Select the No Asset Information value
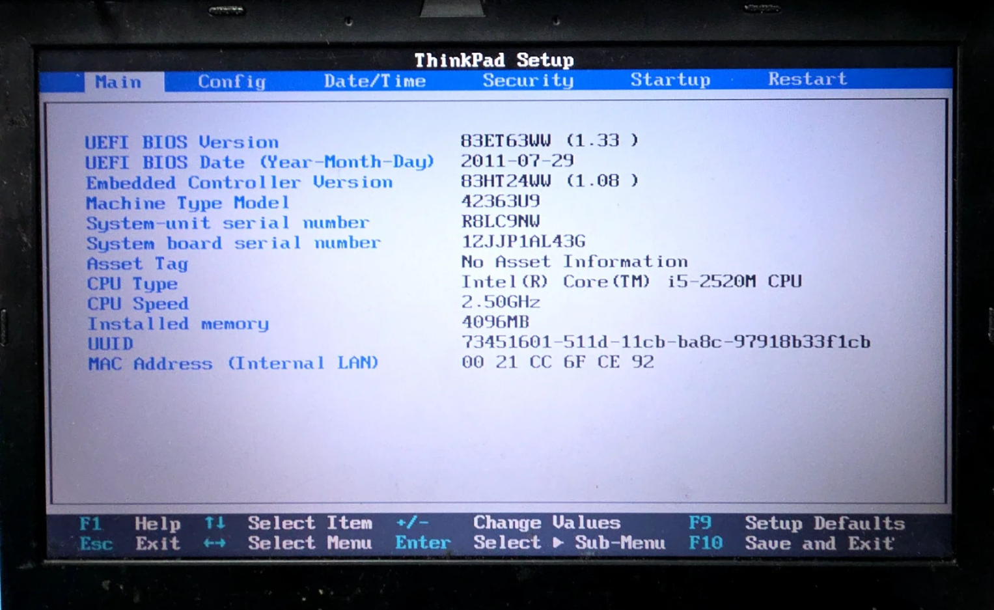The height and width of the screenshot is (610, 994). tap(575, 262)
